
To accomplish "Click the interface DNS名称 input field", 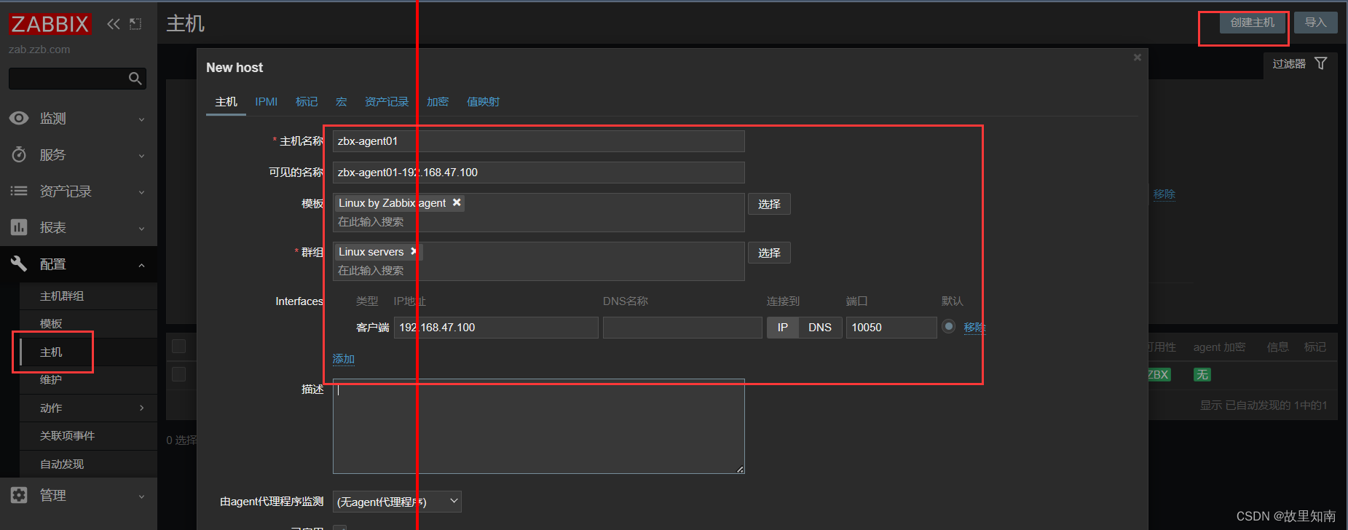I will (x=682, y=328).
